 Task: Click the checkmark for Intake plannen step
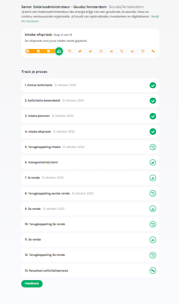click(153, 116)
